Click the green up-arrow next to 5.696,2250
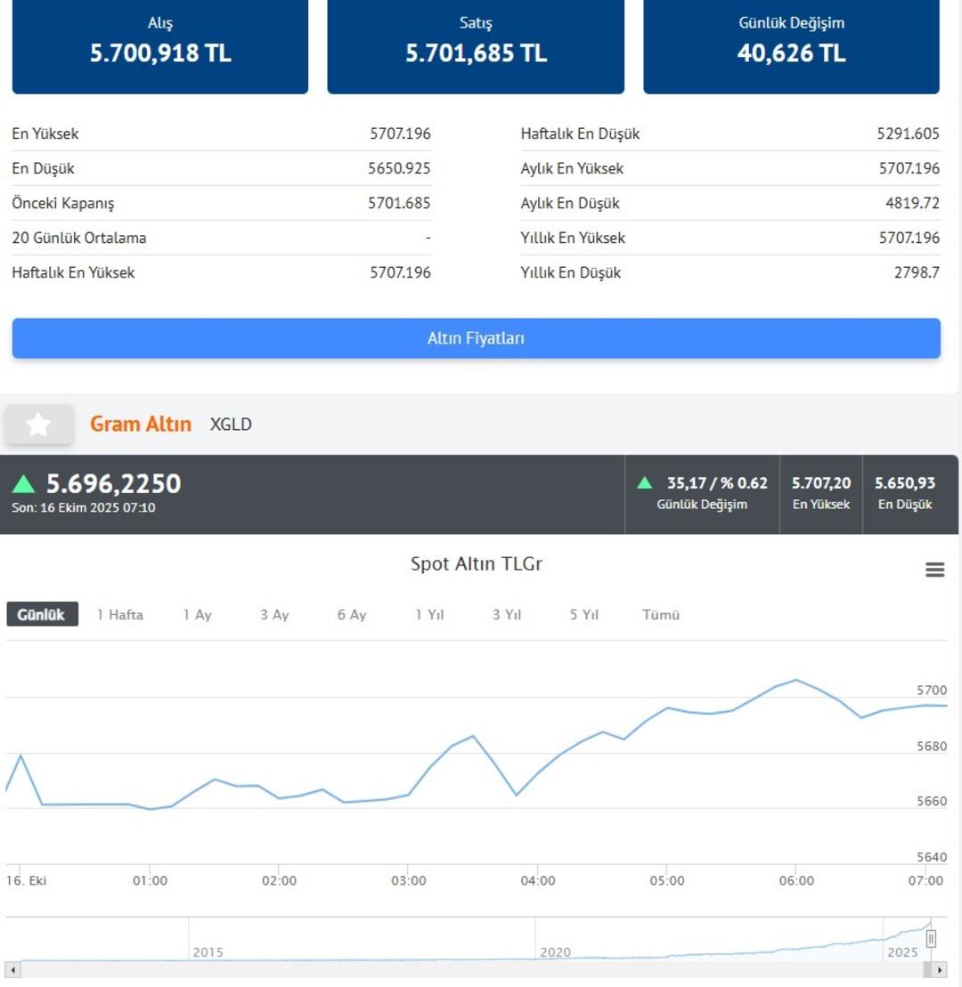This screenshot has height=987, width=962. click(x=24, y=484)
